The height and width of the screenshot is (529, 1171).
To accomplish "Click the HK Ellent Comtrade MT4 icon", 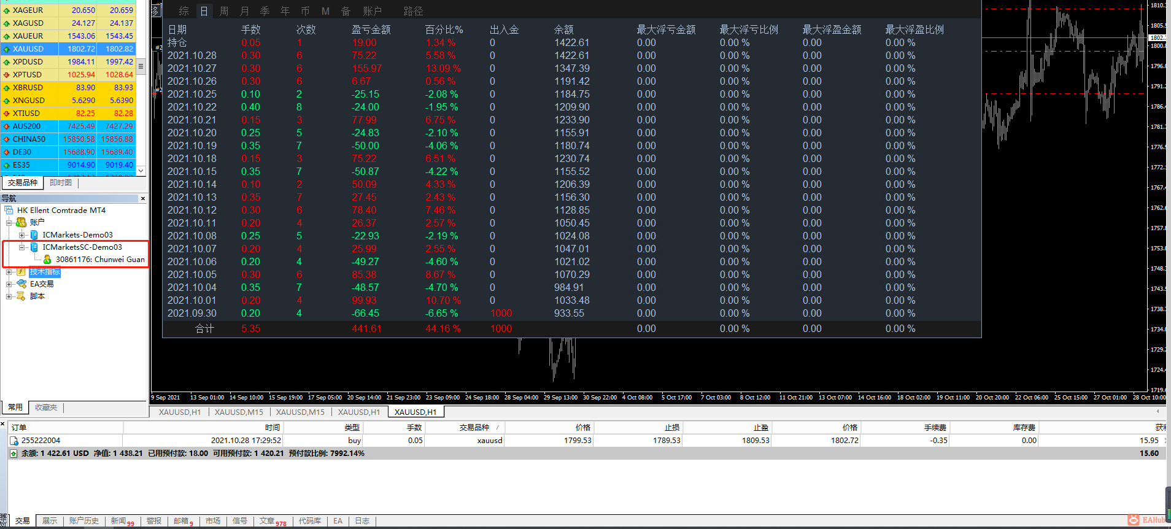I will click(9, 210).
